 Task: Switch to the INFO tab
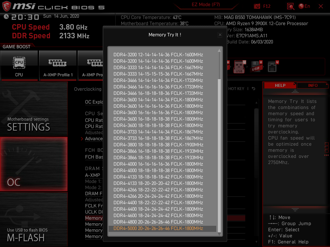[x=313, y=86]
